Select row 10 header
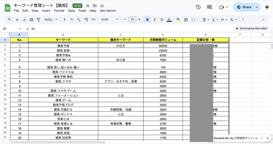273x144 pixels. pos(5,85)
